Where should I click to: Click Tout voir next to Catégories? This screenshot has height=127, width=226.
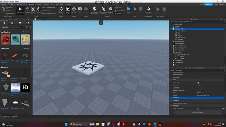click(x=26, y=32)
